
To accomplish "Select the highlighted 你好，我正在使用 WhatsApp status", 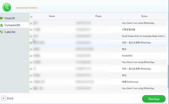I will click(136, 43).
